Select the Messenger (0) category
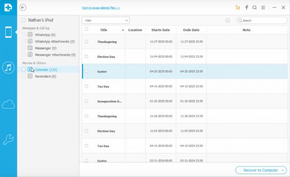This screenshot has height=177, width=290. (46, 48)
